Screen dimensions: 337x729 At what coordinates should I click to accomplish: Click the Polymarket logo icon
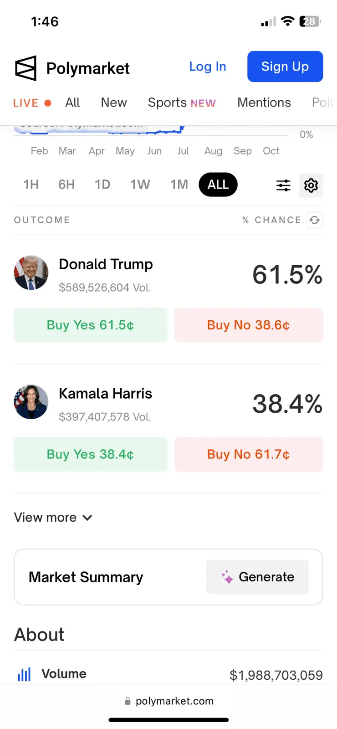point(26,68)
